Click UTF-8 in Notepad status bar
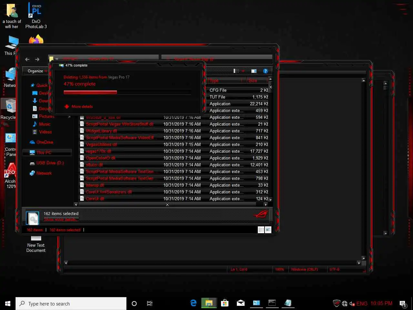The image size is (413, 310). pos(334,269)
